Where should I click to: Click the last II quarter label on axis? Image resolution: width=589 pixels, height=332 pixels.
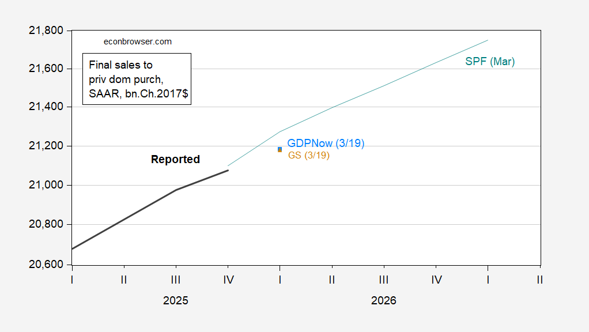click(539, 280)
